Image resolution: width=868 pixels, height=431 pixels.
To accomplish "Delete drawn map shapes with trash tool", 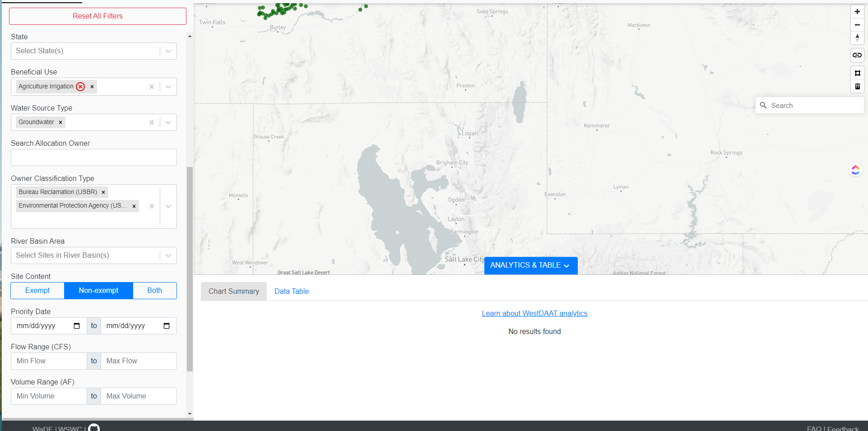I will (x=857, y=86).
